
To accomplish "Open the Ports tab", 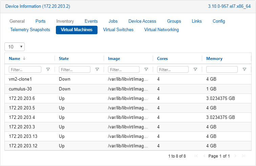I will pos(40,21).
